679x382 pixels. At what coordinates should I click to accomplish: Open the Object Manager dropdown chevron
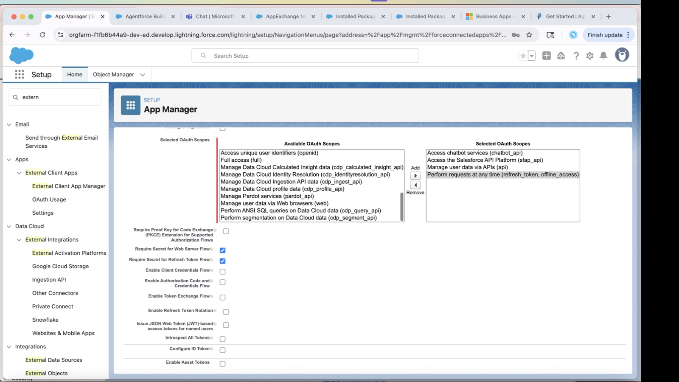(x=143, y=75)
